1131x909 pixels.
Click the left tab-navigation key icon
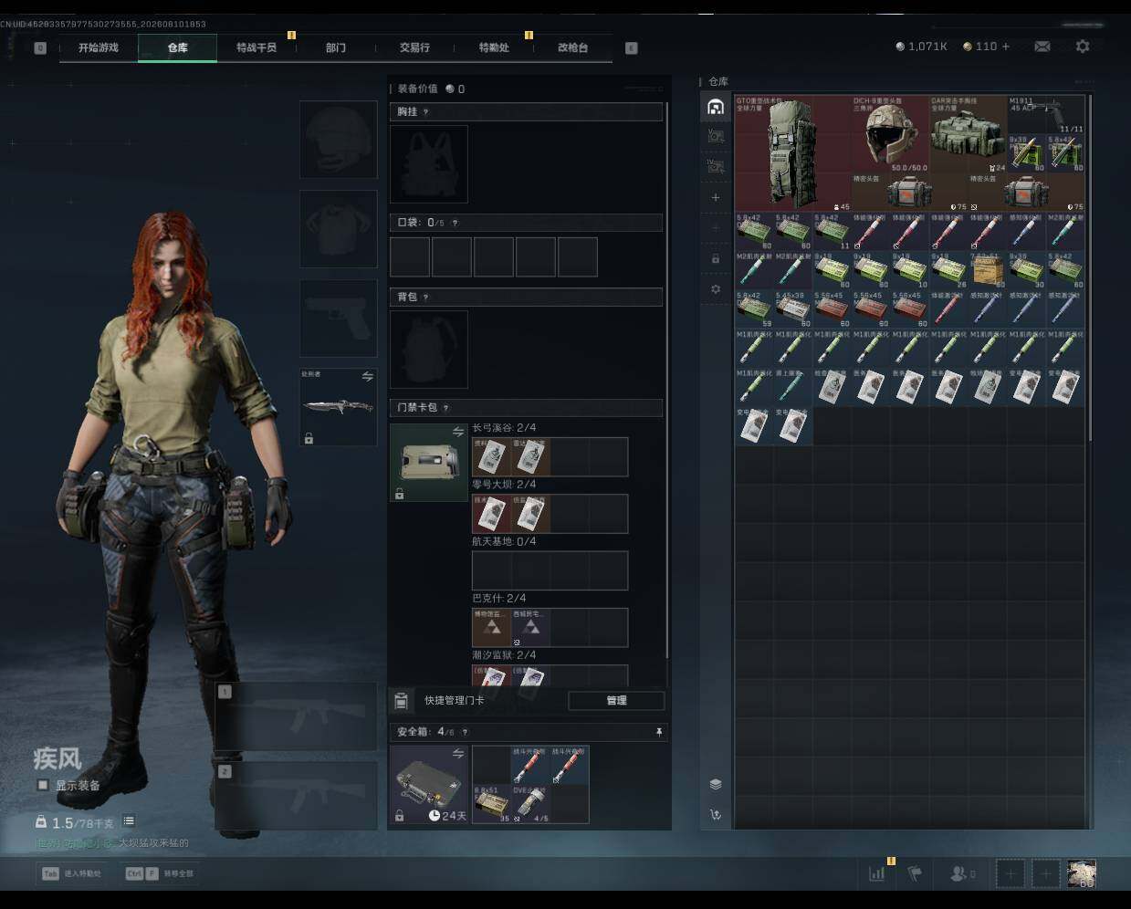[40, 47]
